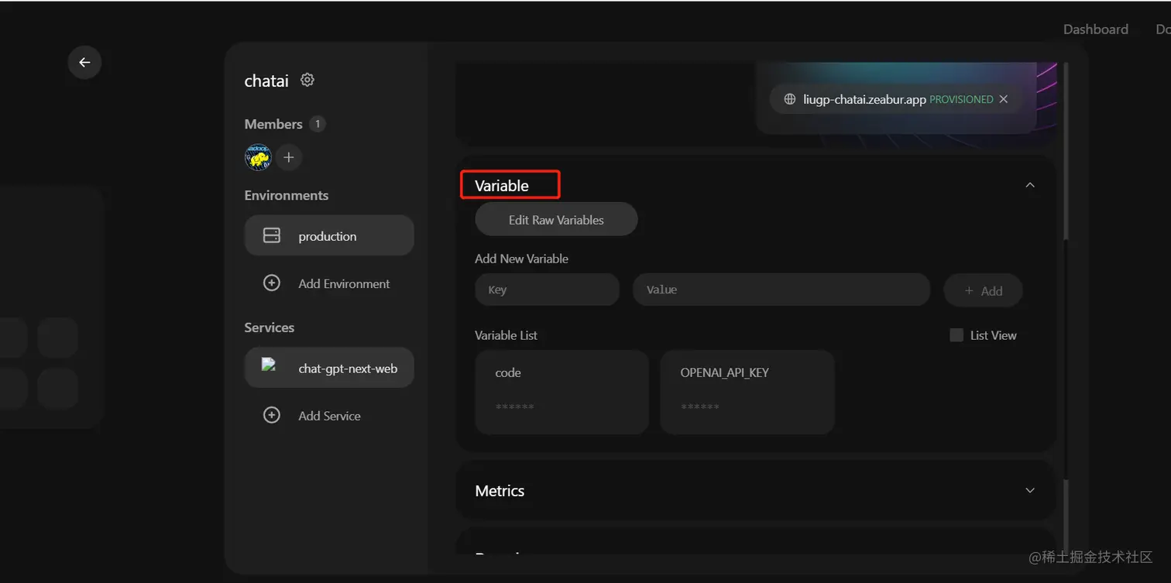Enable the List View checkbox
The height and width of the screenshot is (583, 1171).
[956, 334]
